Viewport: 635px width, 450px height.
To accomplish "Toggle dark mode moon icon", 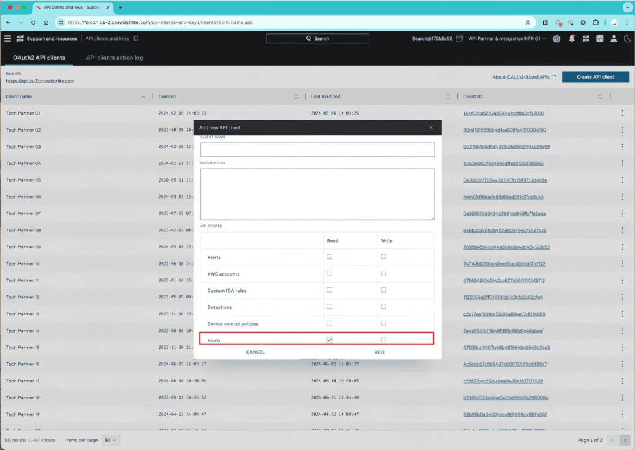I will 627,38.
